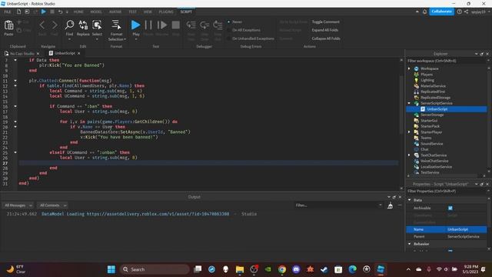Screen dimensions: 492x277
Task: Click the Step Into debugger icon
Action: click(191, 25)
